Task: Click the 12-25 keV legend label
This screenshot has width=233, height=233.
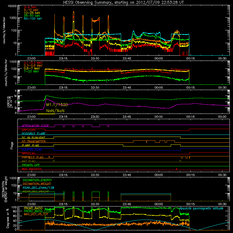Action: coord(32,13)
